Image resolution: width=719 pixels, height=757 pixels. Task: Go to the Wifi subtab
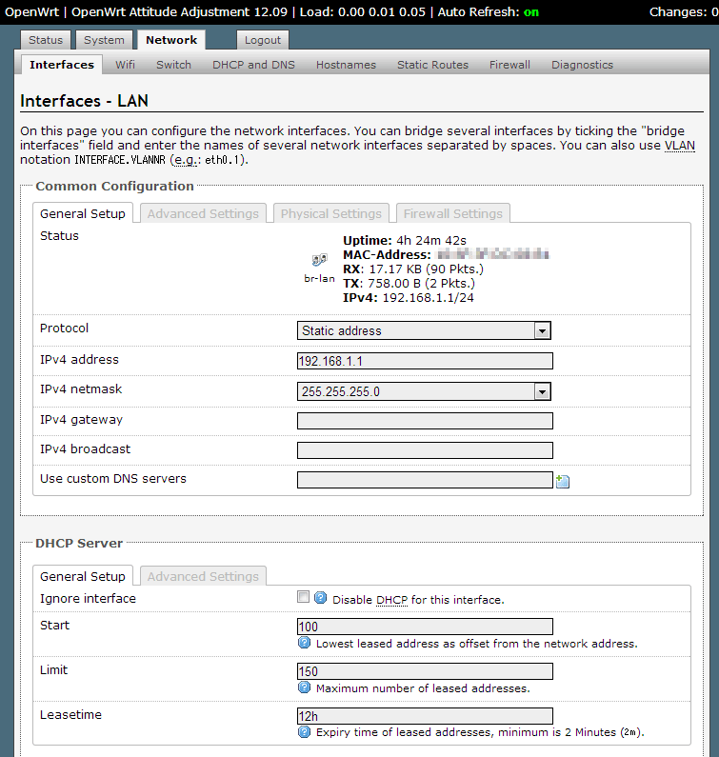[x=125, y=65]
